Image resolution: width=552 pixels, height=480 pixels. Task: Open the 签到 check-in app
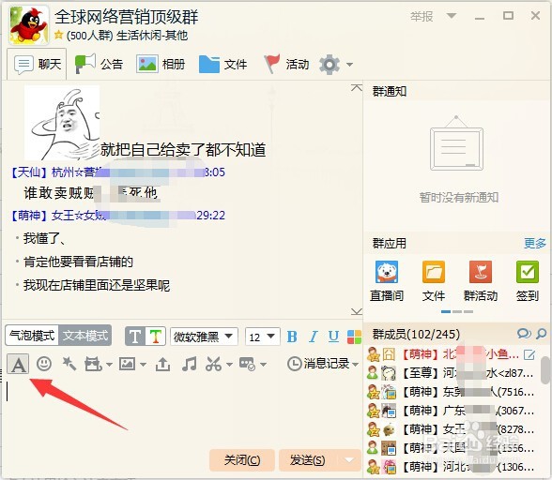[528, 281]
